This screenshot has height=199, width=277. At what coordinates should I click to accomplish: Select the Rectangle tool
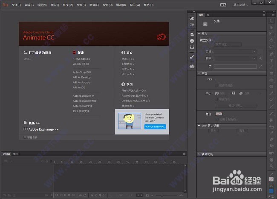coord(271,73)
